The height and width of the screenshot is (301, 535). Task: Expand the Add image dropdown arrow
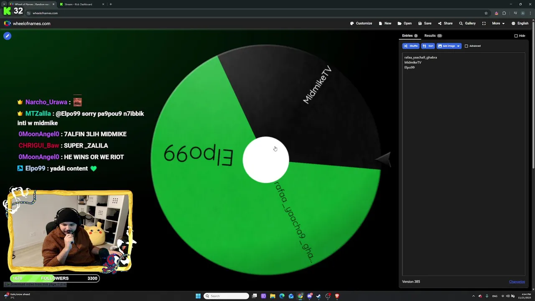[x=459, y=46]
